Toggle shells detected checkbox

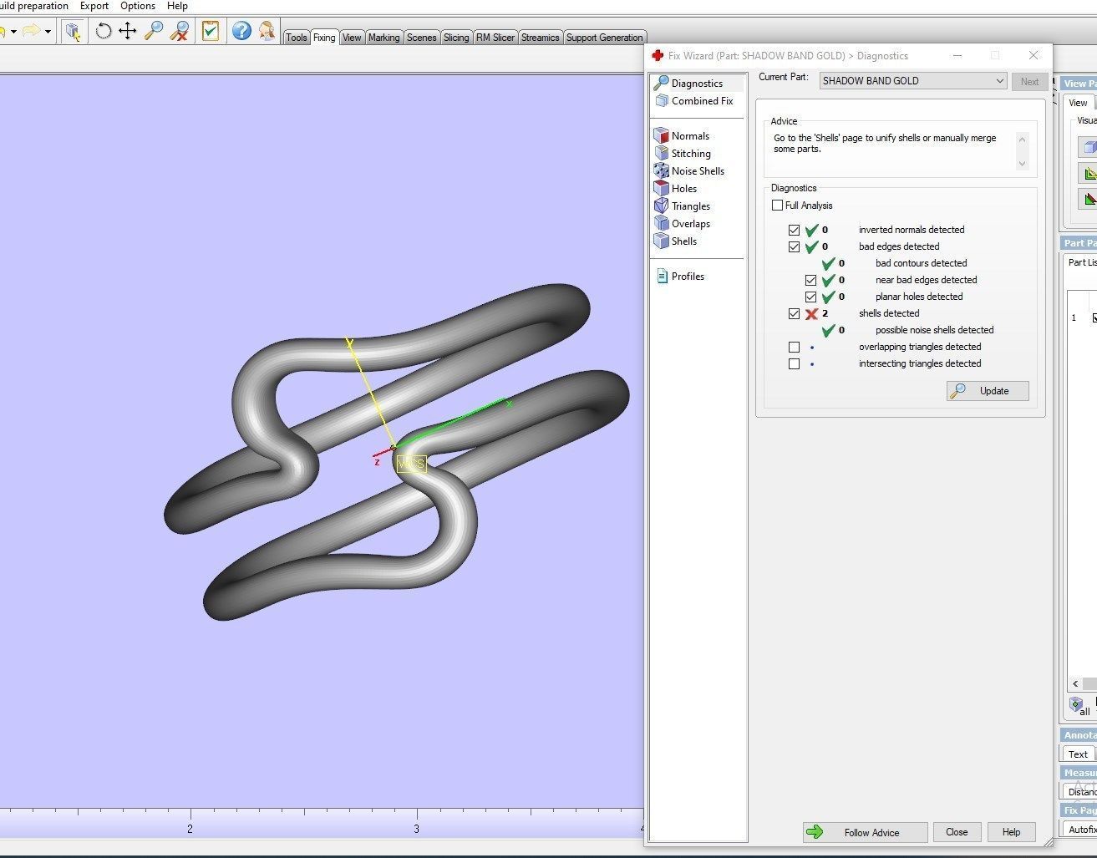click(794, 313)
